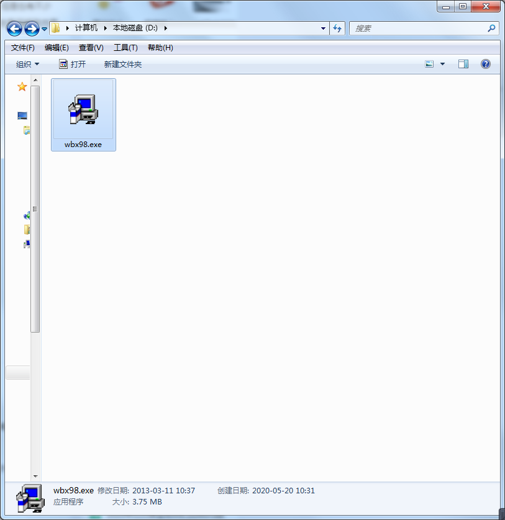Select the Computer icon in navigation pane

[x=26, y=243]
